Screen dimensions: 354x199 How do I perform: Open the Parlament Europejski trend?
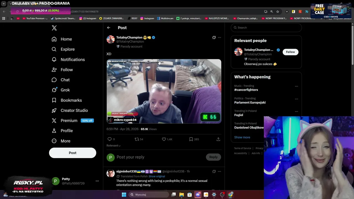click(250, 103)
